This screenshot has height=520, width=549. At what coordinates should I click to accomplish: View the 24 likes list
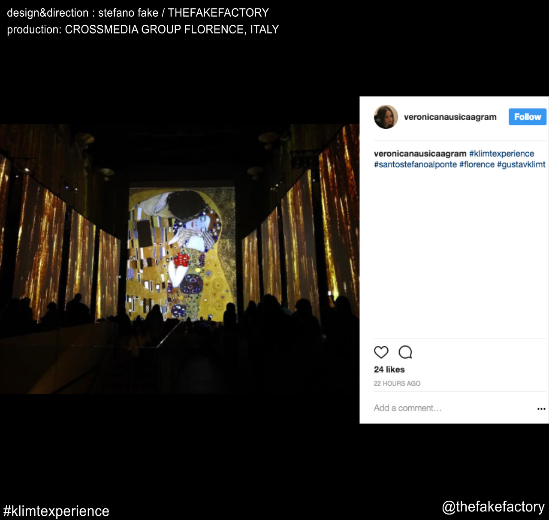(x=389, y=369)
